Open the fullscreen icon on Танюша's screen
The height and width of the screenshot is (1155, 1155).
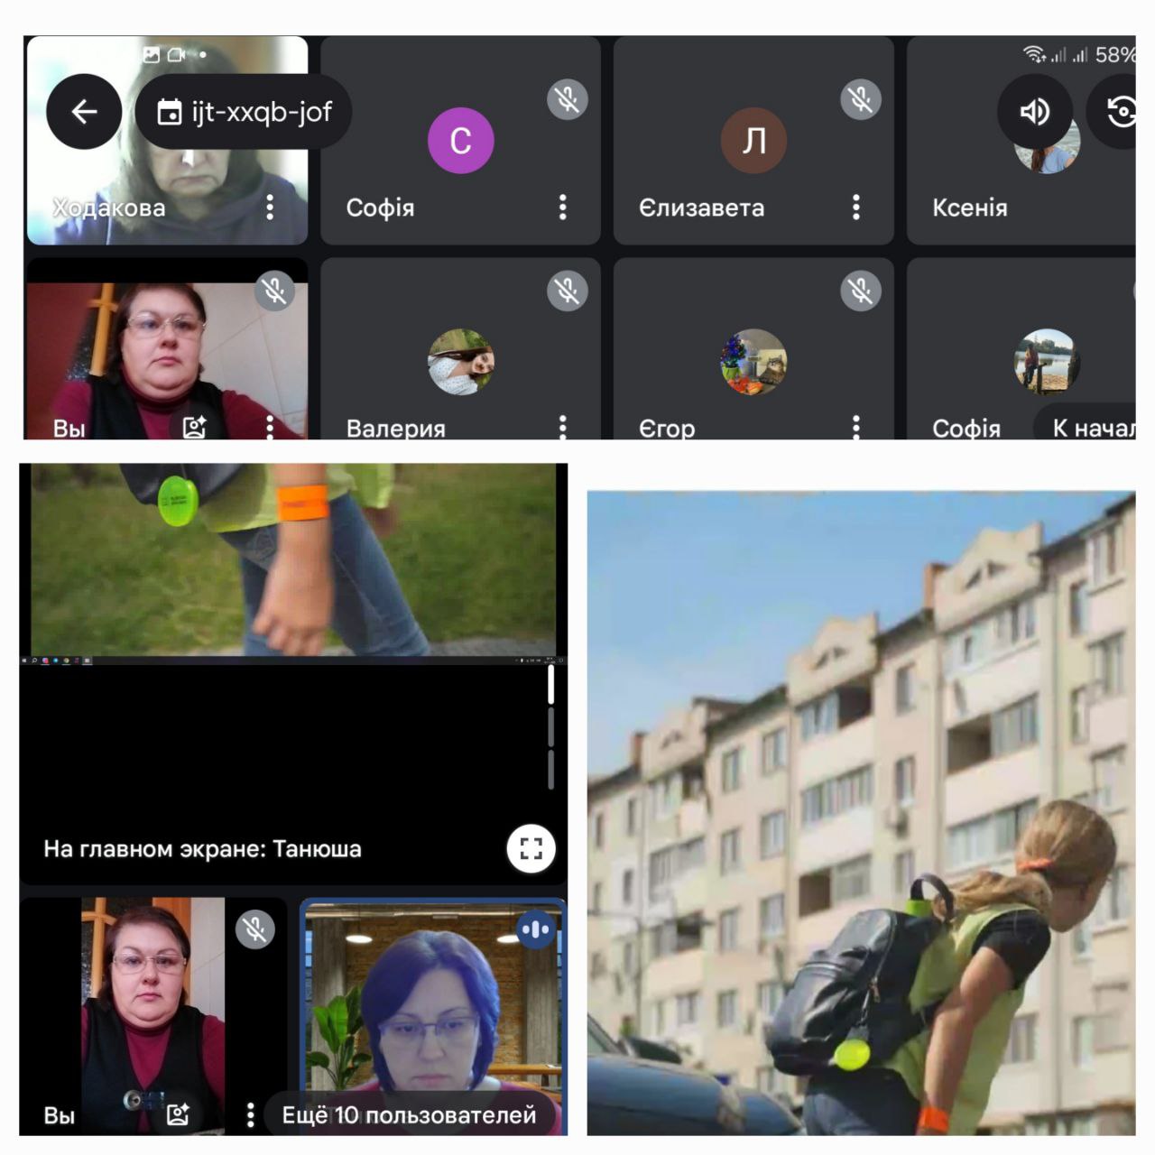(x=531, y=848)
